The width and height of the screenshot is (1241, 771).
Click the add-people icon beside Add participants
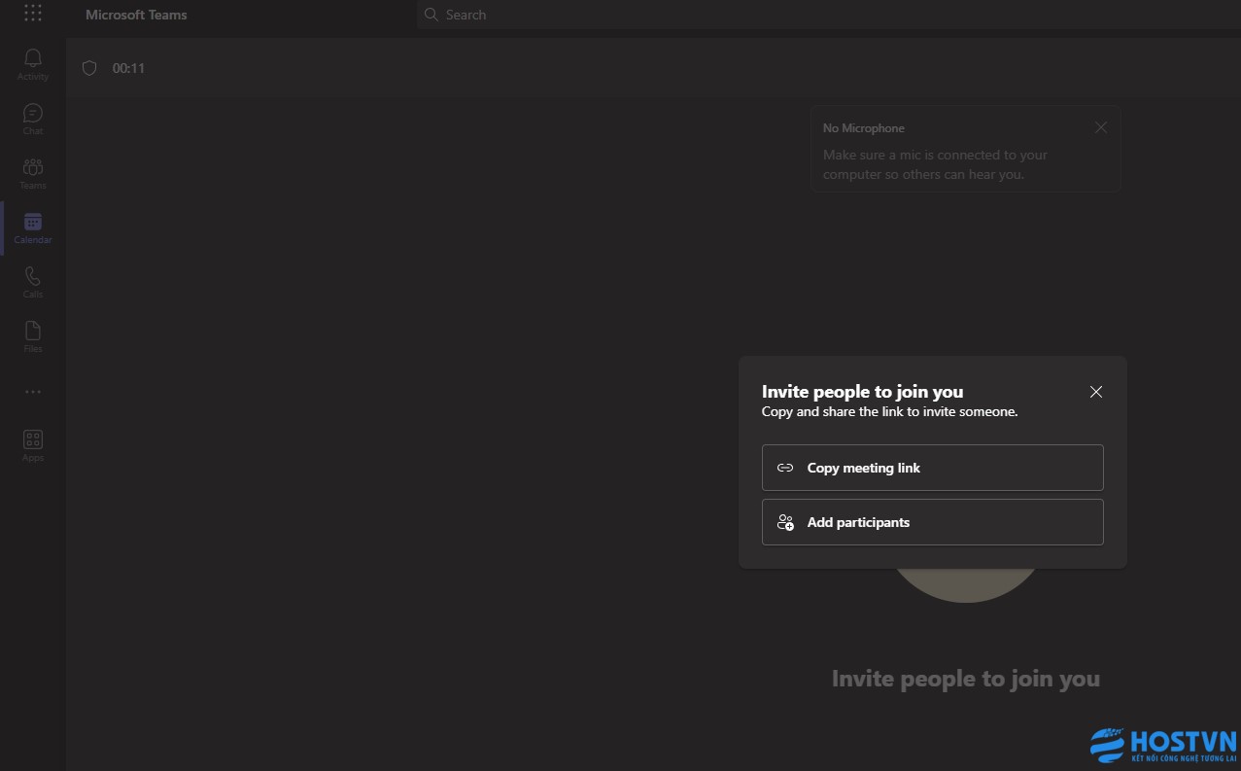click(785, 522)
